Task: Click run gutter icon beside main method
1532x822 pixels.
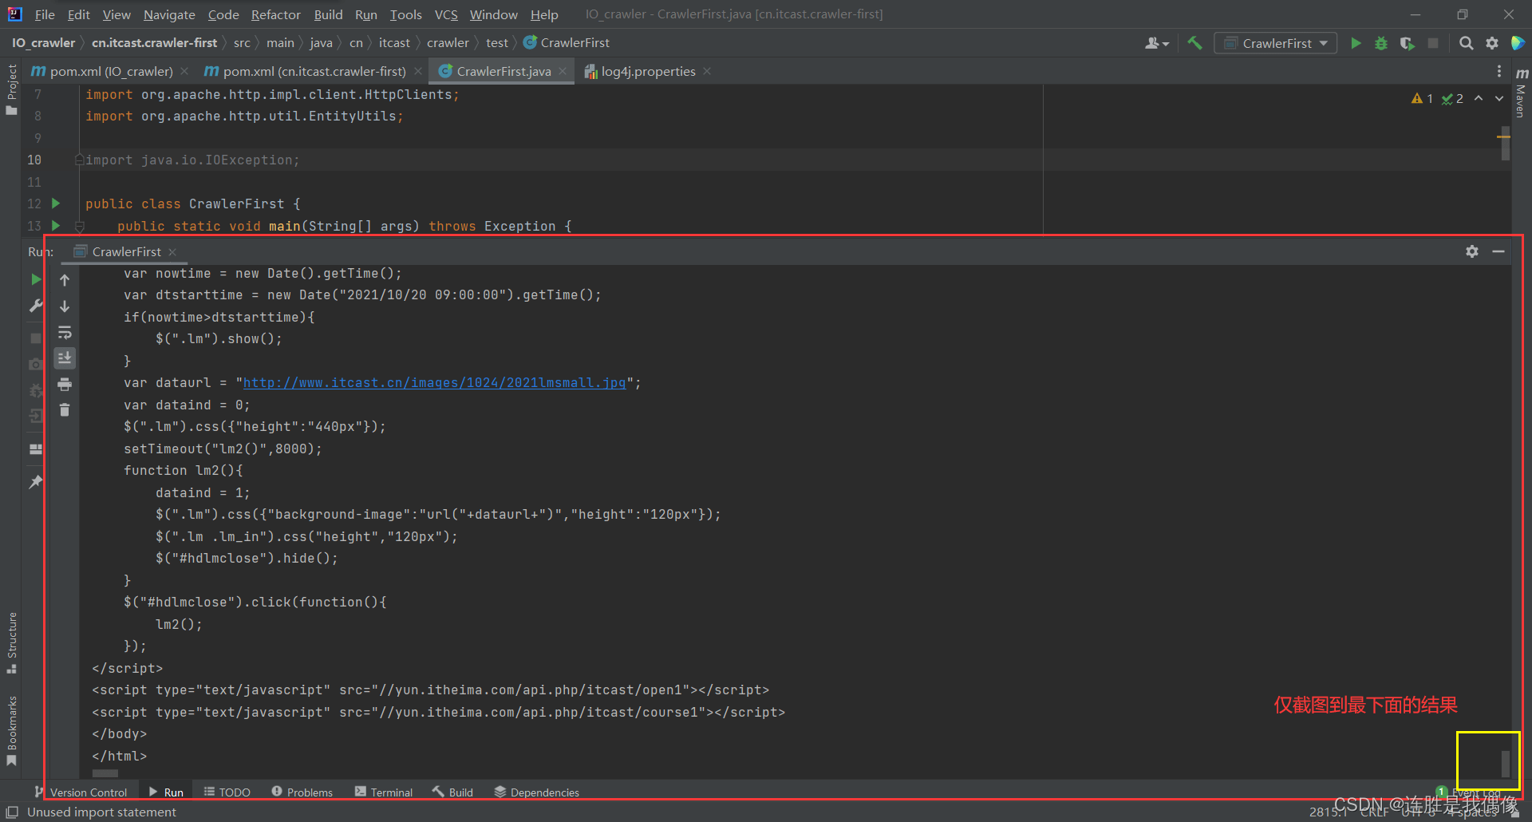Action: [56, 226]
